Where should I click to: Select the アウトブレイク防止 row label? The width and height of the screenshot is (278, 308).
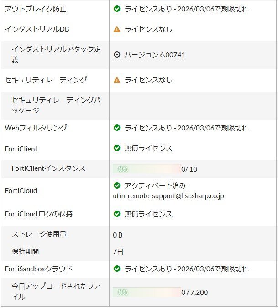(x=36, y=9)
